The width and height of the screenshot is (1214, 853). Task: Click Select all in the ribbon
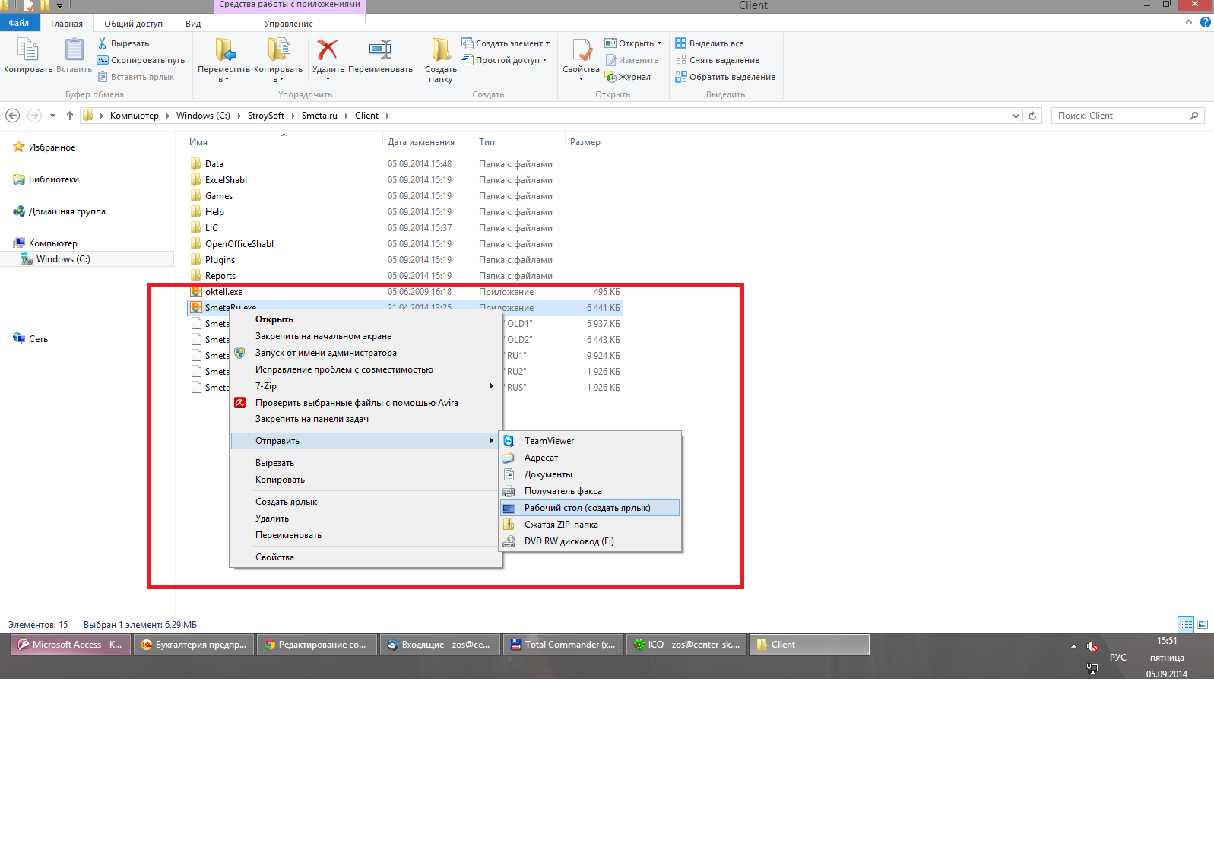point(715,43)
